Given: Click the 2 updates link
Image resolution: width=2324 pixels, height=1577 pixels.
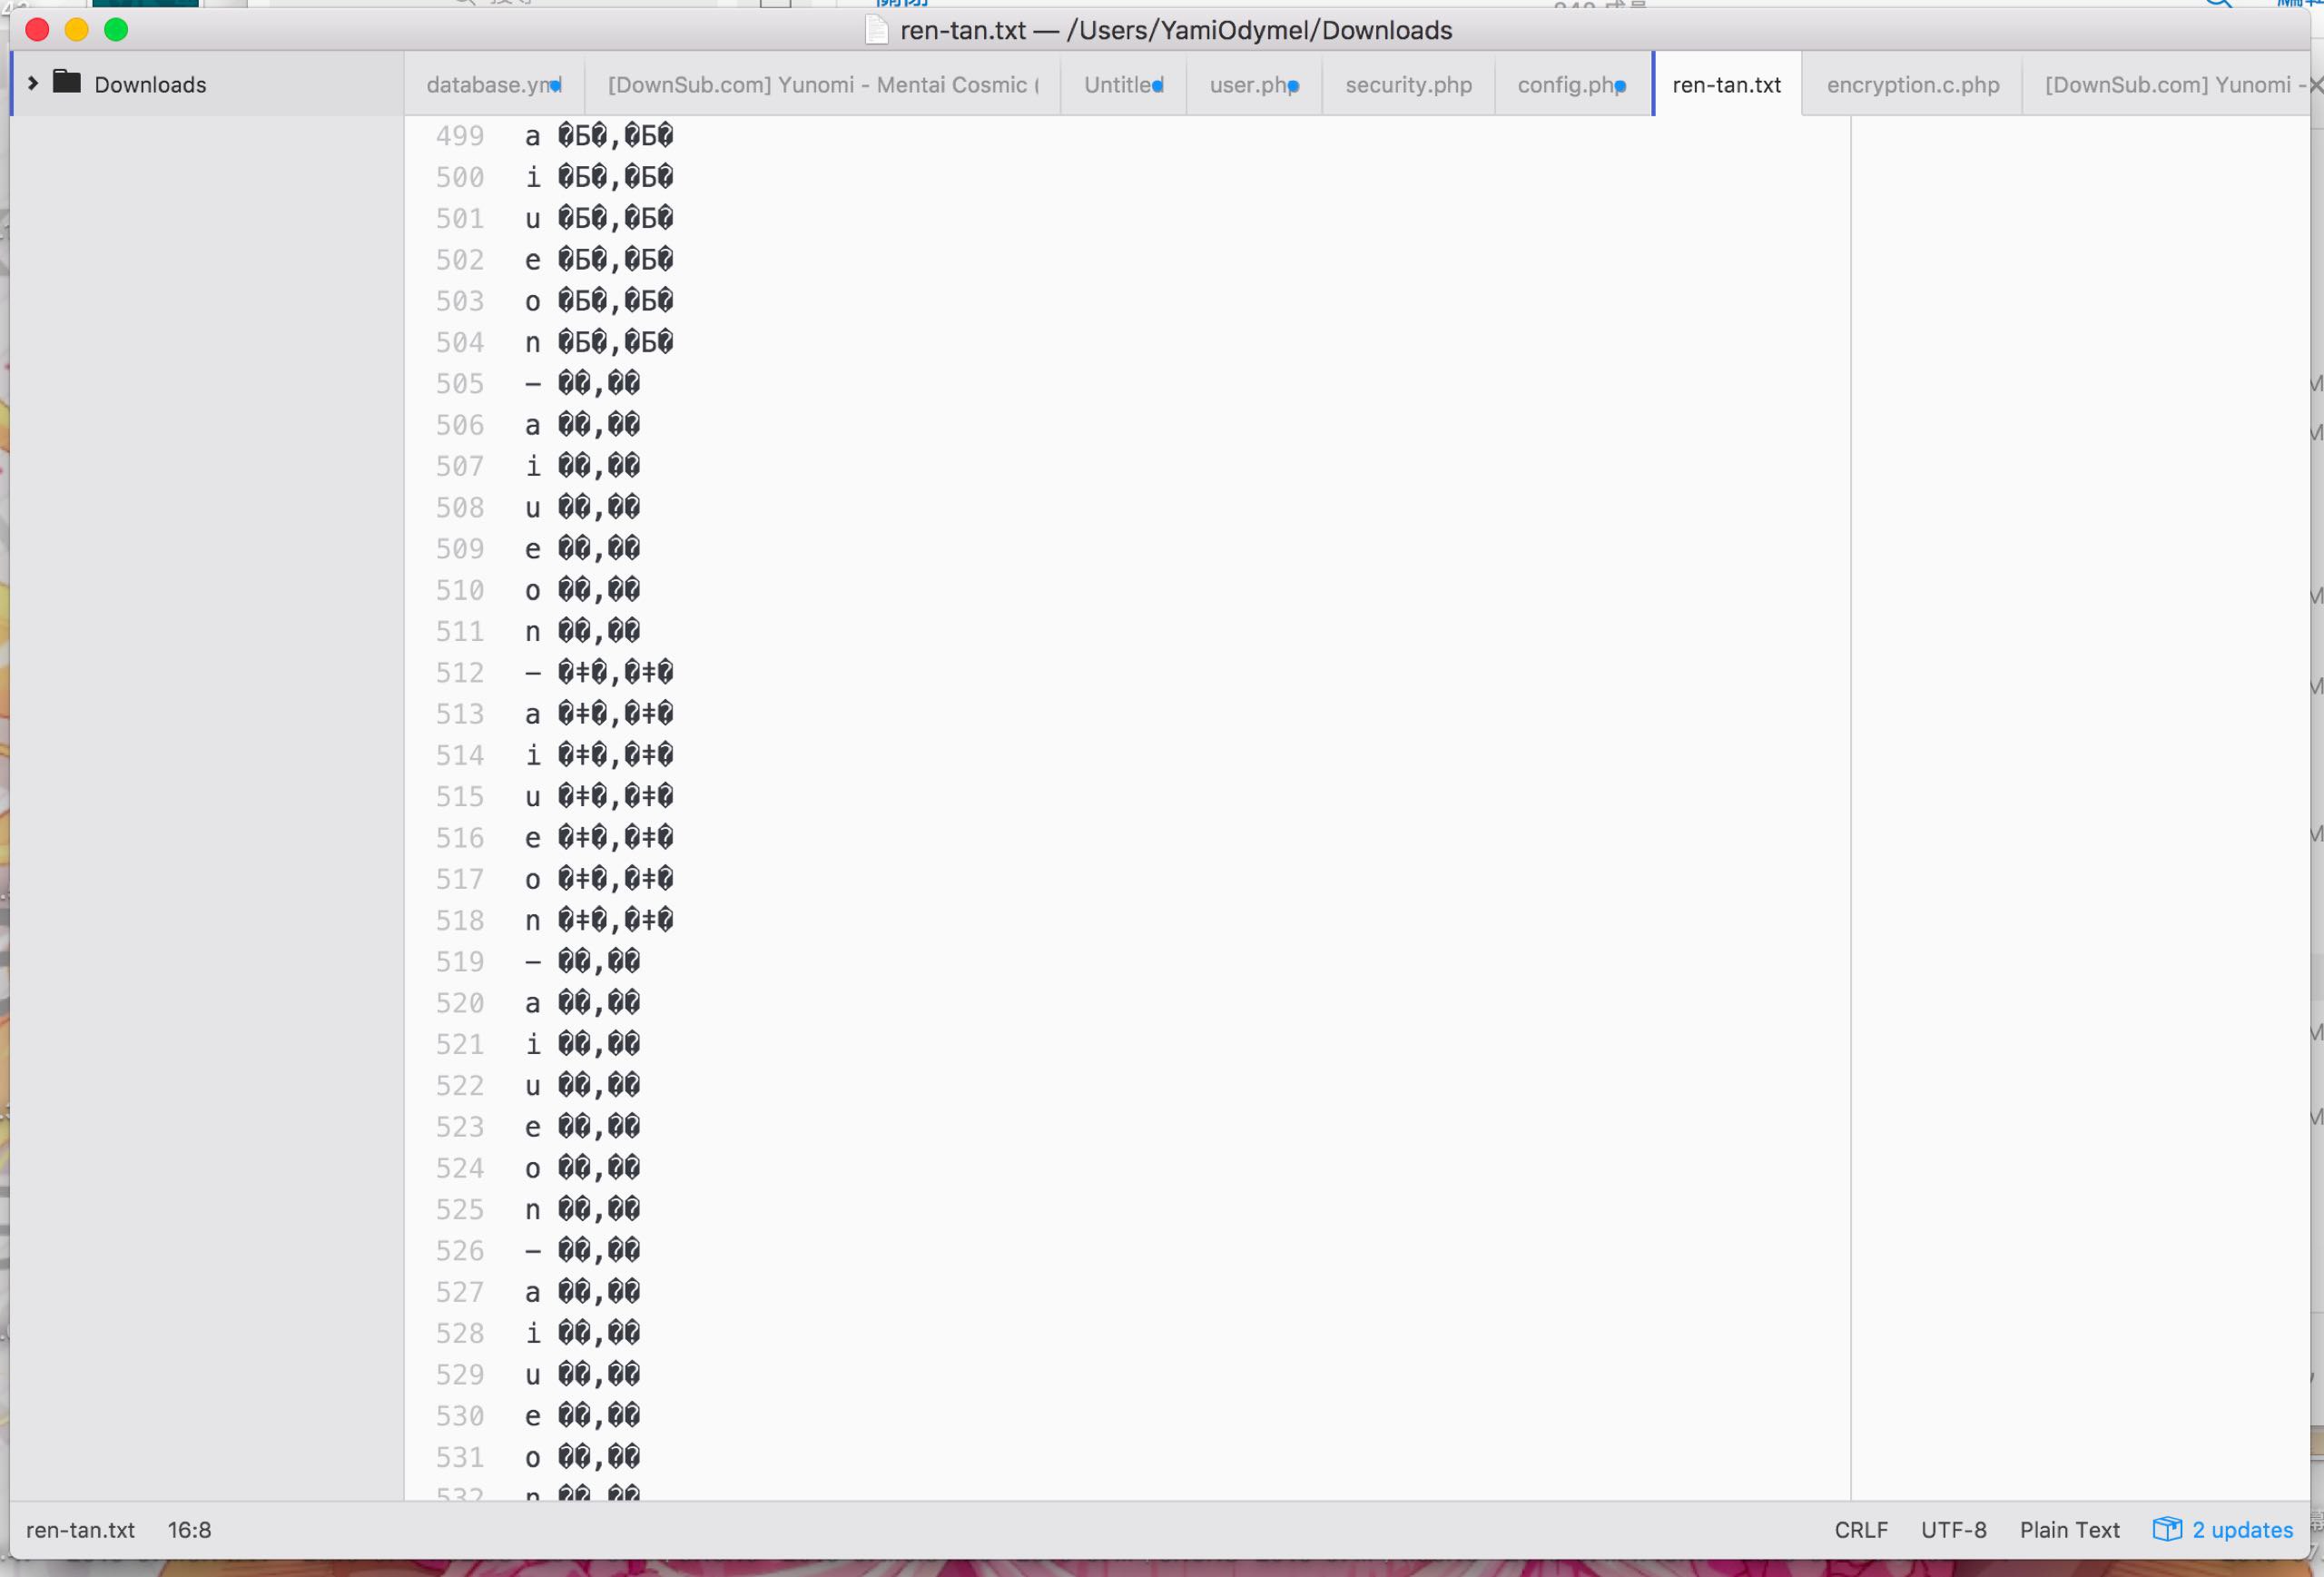Looking at the screenshot, I should click(2241, 1530).
